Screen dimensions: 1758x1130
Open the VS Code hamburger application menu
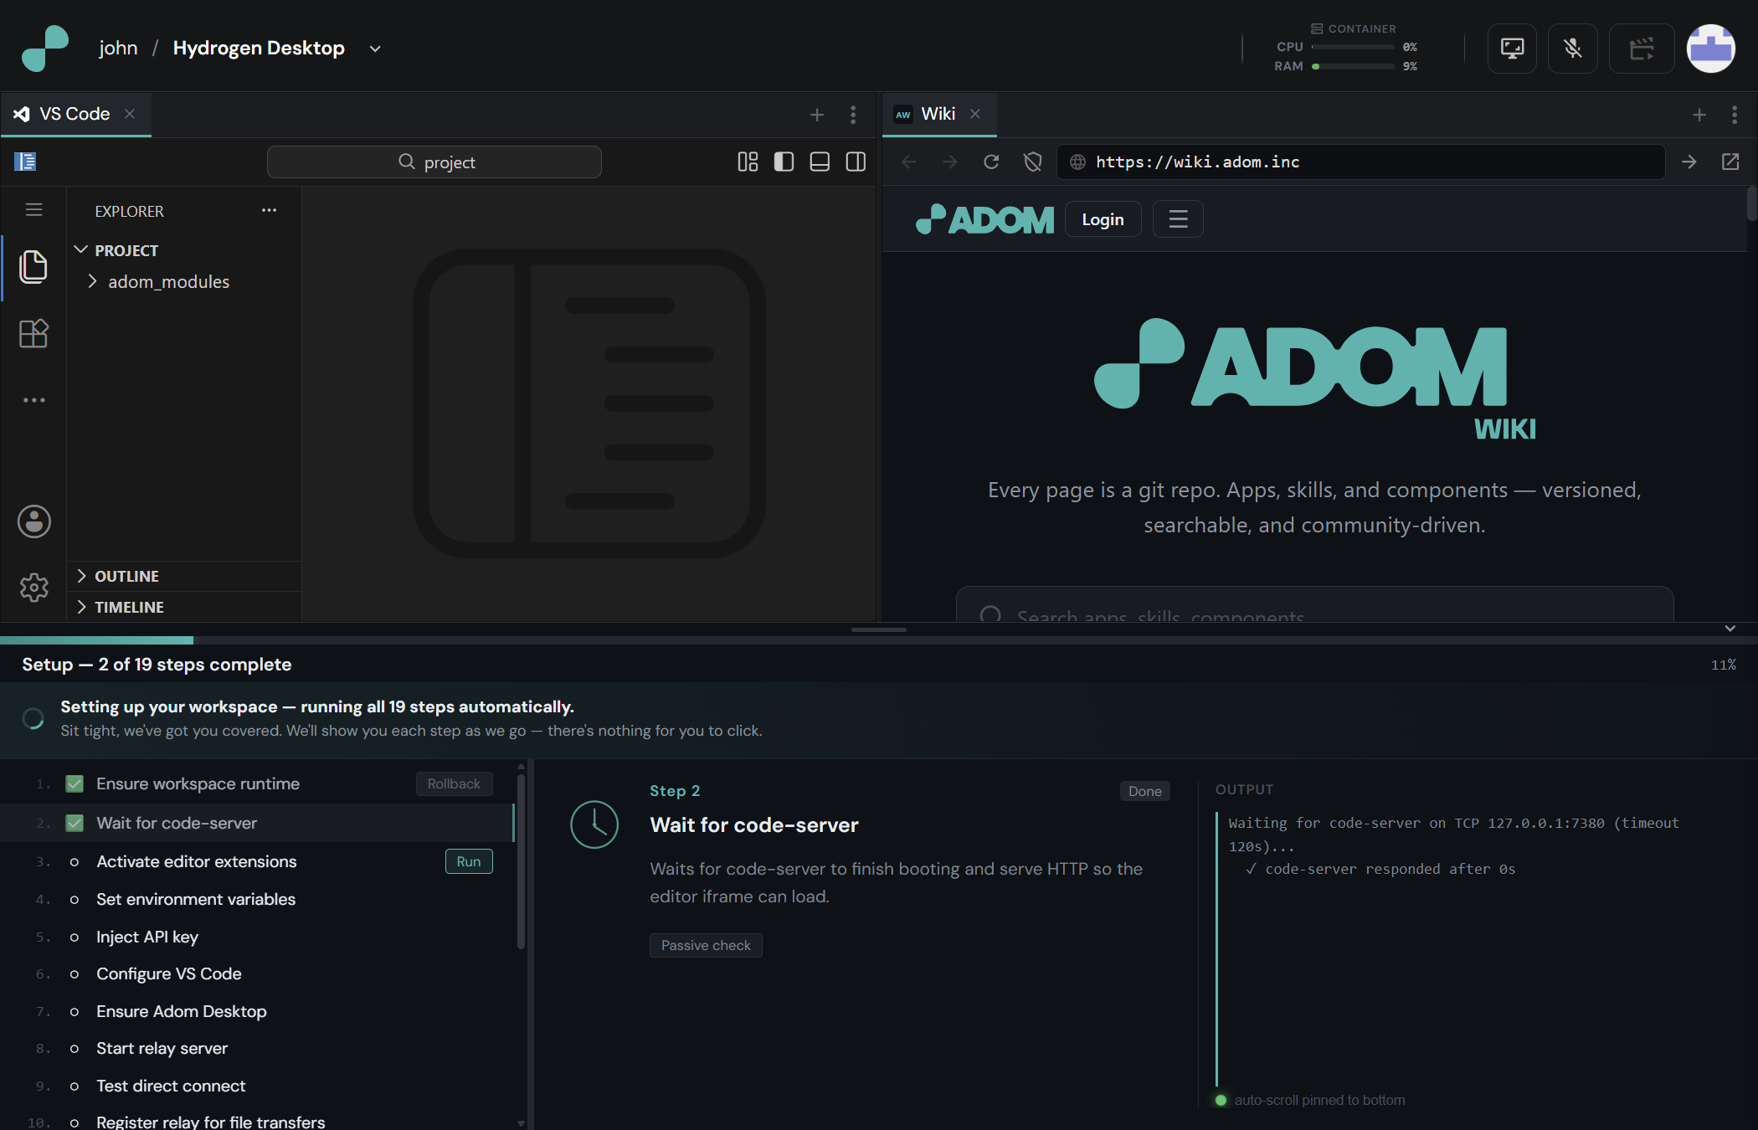[34, 209]
